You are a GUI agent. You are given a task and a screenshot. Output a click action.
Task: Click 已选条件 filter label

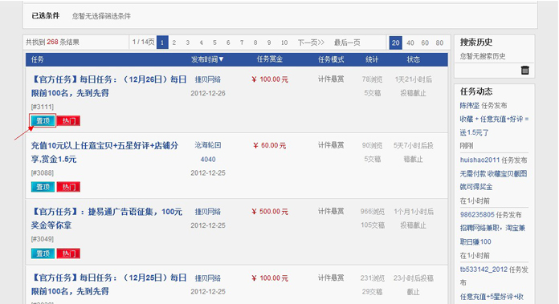(46, 16)
